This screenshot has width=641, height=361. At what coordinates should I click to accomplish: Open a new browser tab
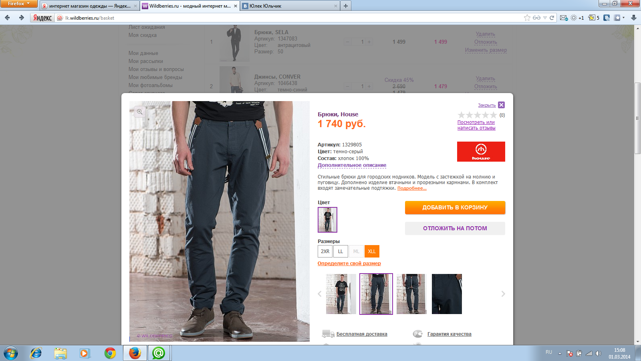(346, 6)
